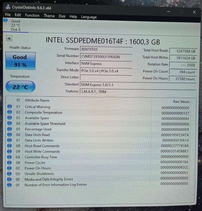202x211 pixels.
Task: Maximize the CrystalDiskInfo window
Action: [x=181, y=12]
